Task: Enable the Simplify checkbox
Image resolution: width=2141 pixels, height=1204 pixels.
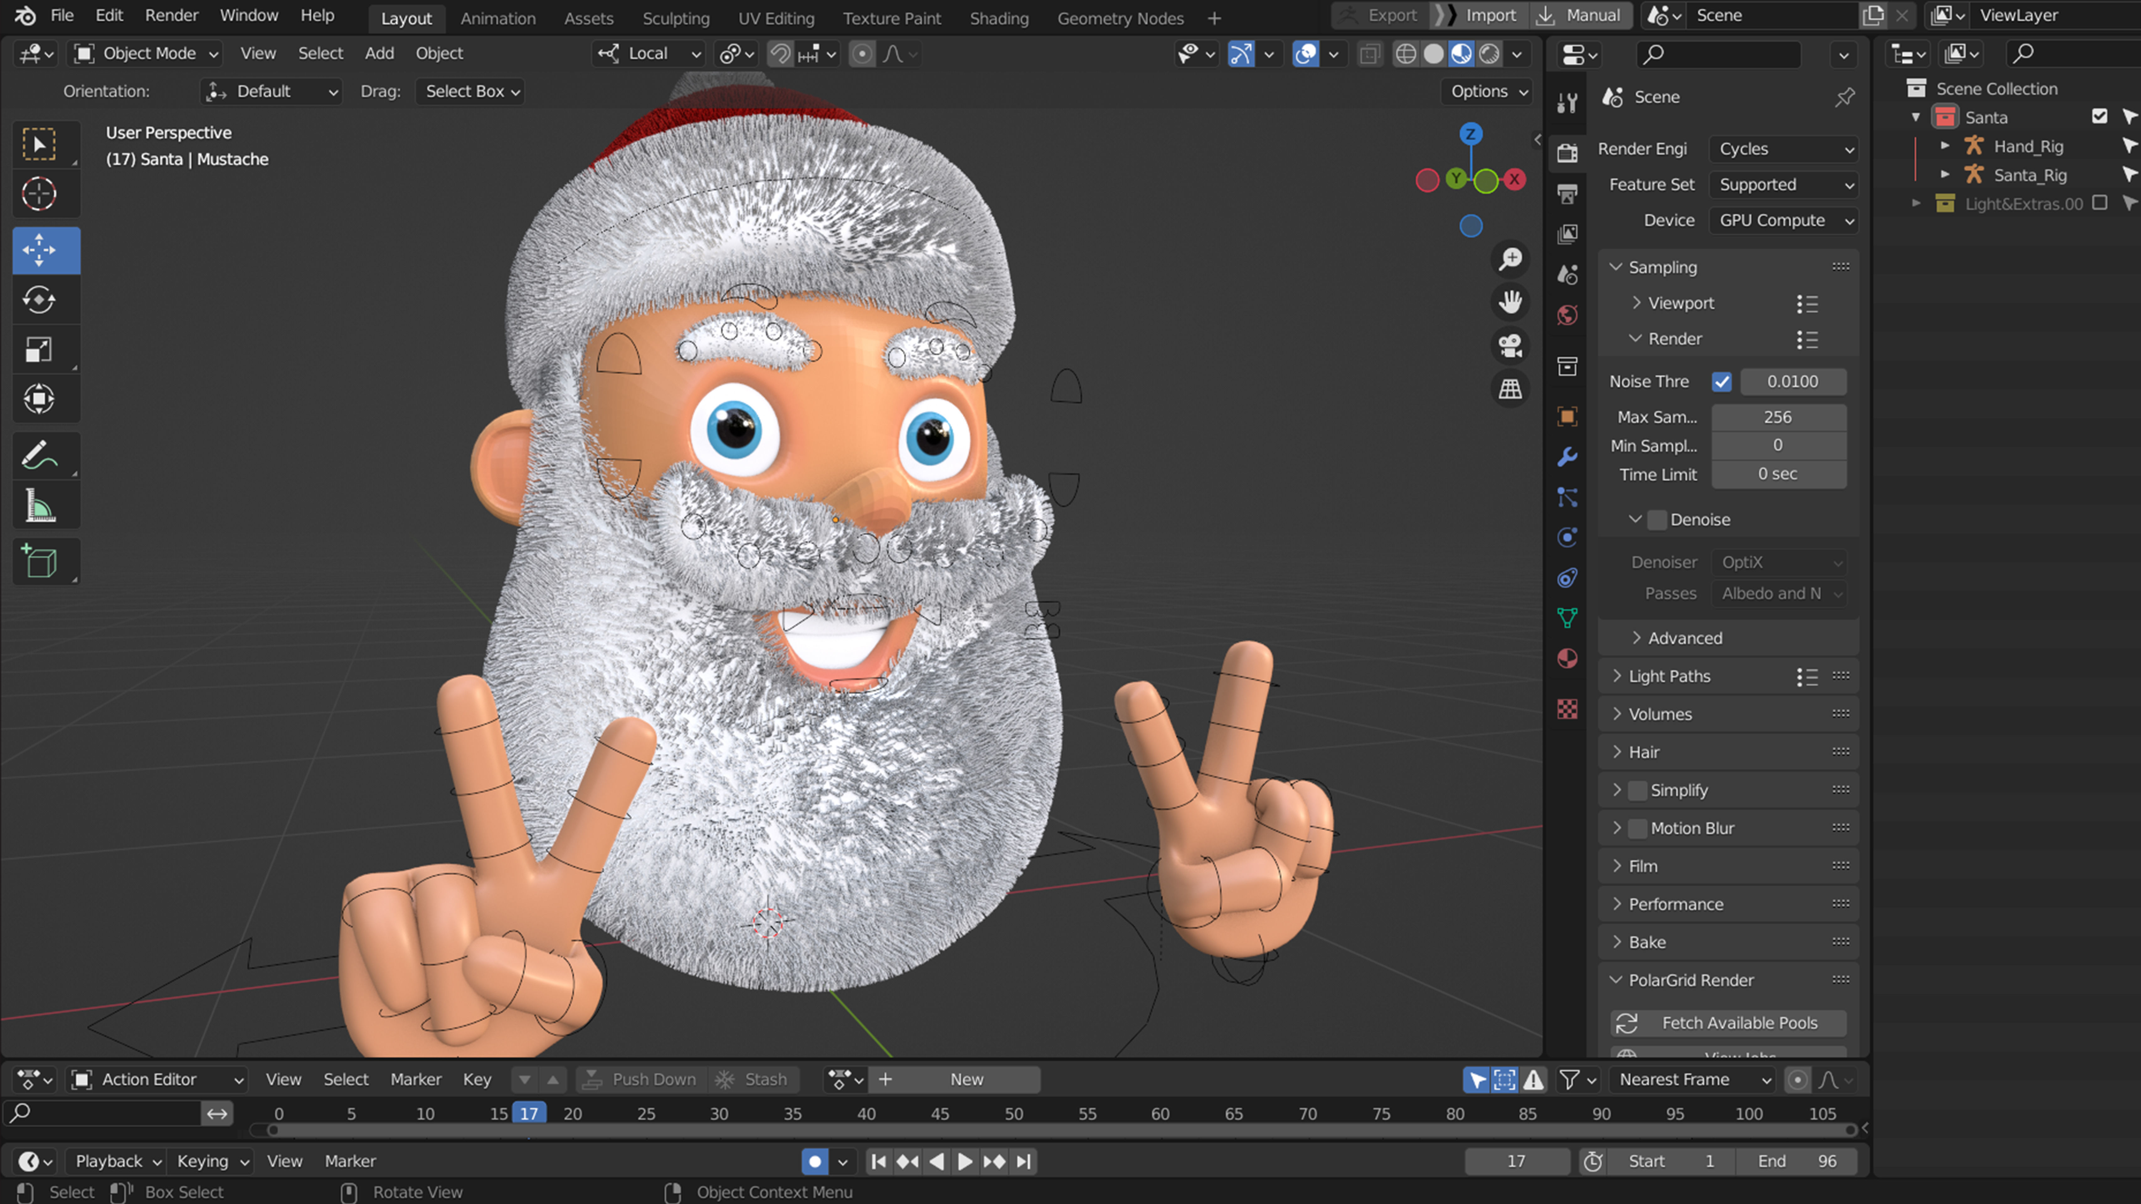Action: click(x=1637, y=790)
